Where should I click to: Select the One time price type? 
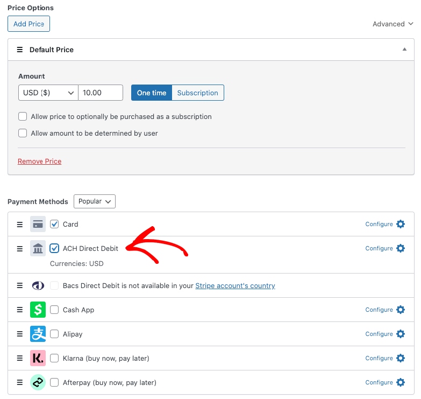[152, 93]
